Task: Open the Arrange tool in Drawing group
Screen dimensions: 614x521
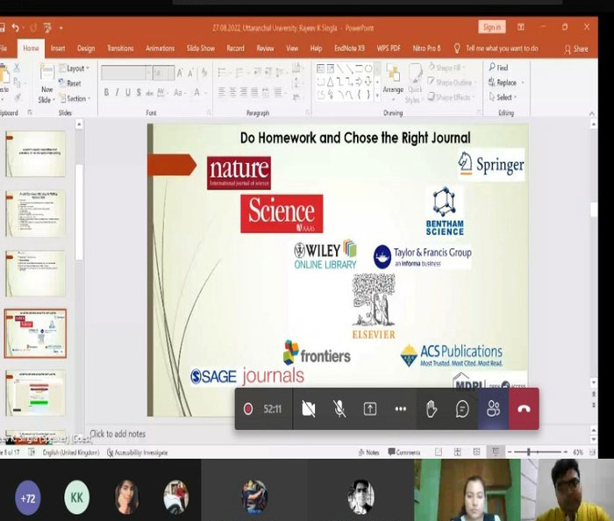Action: coord(393,81)
